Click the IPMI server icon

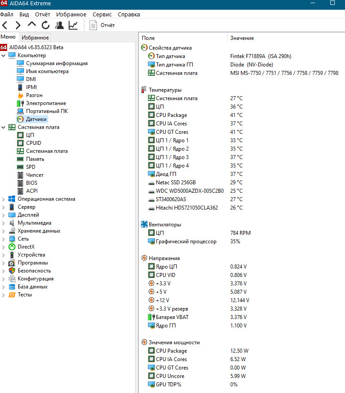[x=20, y=87]
